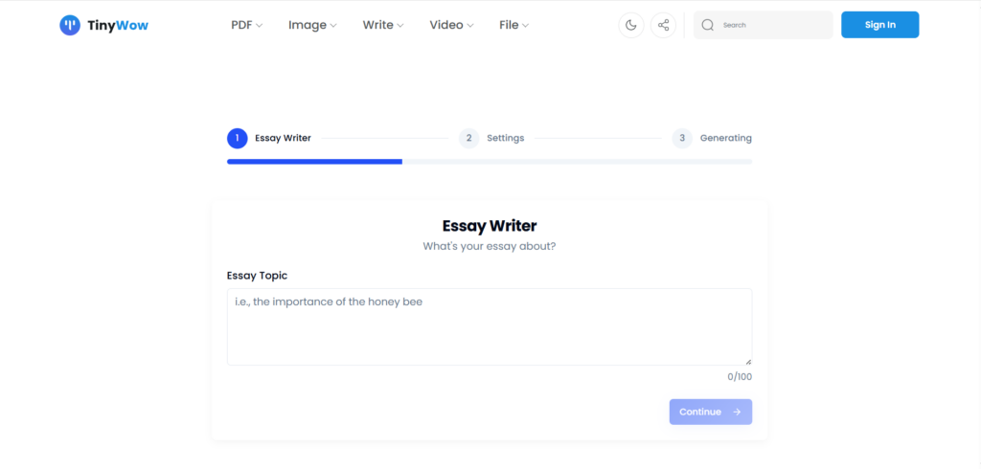Image resolution: width=981 pixels, height=469 pixels.
Task: Grab the text area resize handle
Action: 748,362
